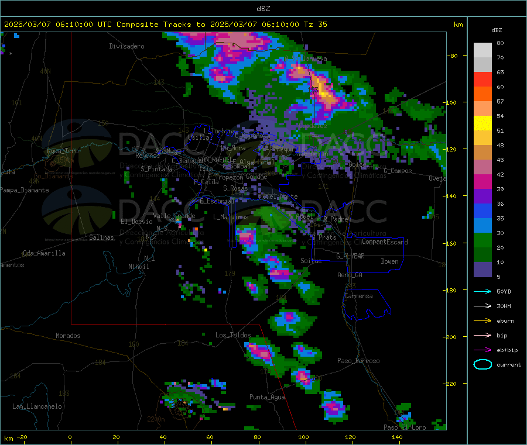Select the red 65-60 dBZ legend swatch

tap(482, 79)
